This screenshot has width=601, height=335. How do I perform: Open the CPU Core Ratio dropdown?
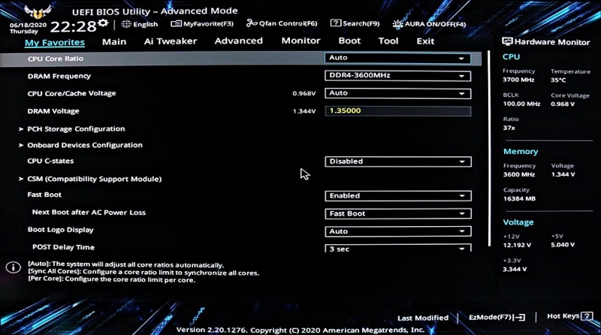click(397, 58)
